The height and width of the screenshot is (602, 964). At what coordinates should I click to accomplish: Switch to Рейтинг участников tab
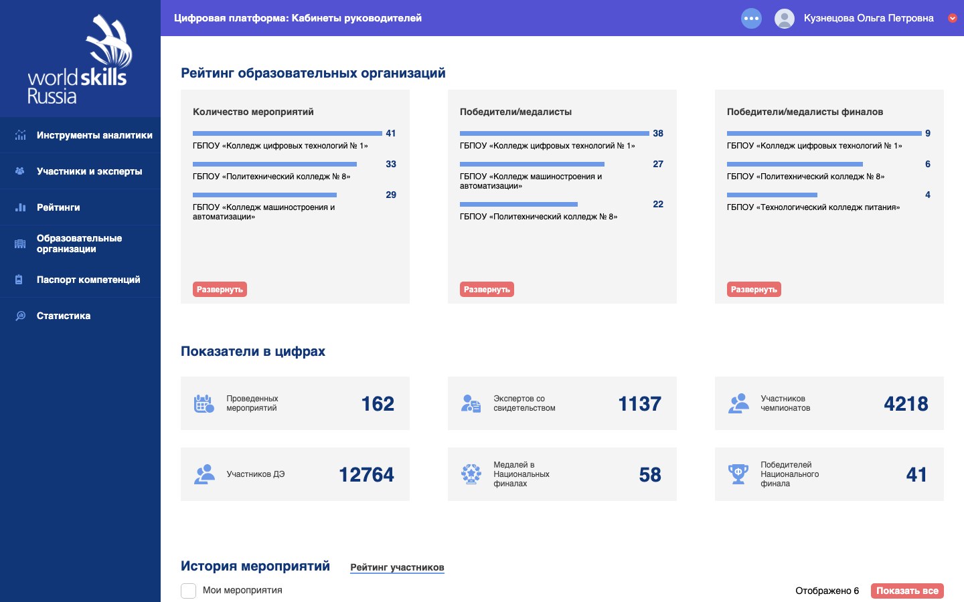pos(397,567)
